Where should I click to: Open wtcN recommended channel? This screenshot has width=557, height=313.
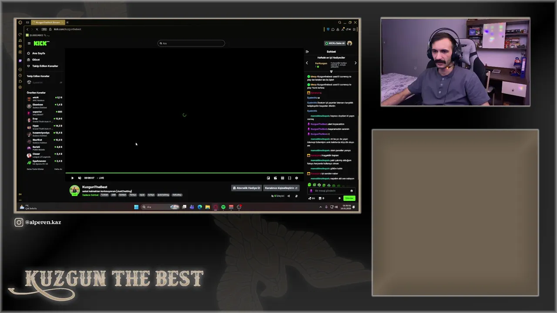click(44, 99)
